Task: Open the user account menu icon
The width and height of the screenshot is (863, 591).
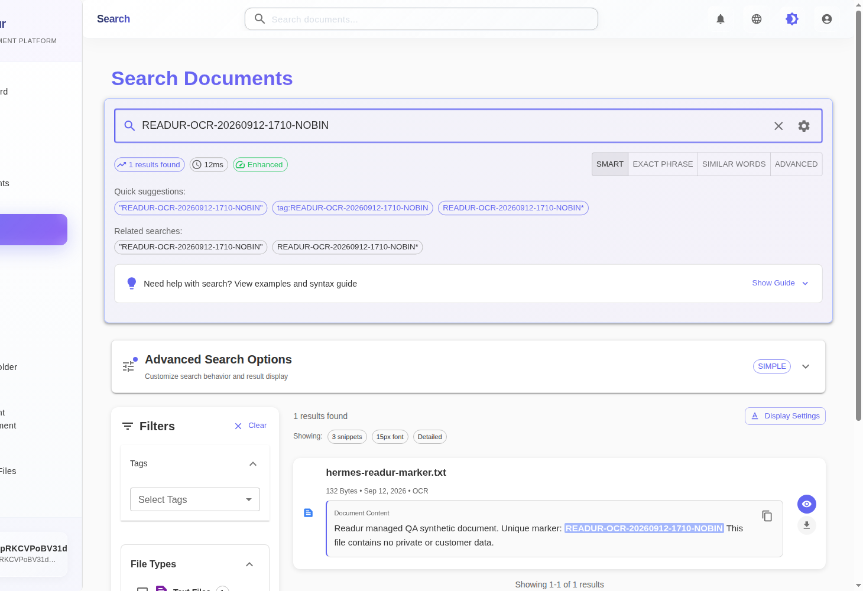Action: tap(827, 19)
